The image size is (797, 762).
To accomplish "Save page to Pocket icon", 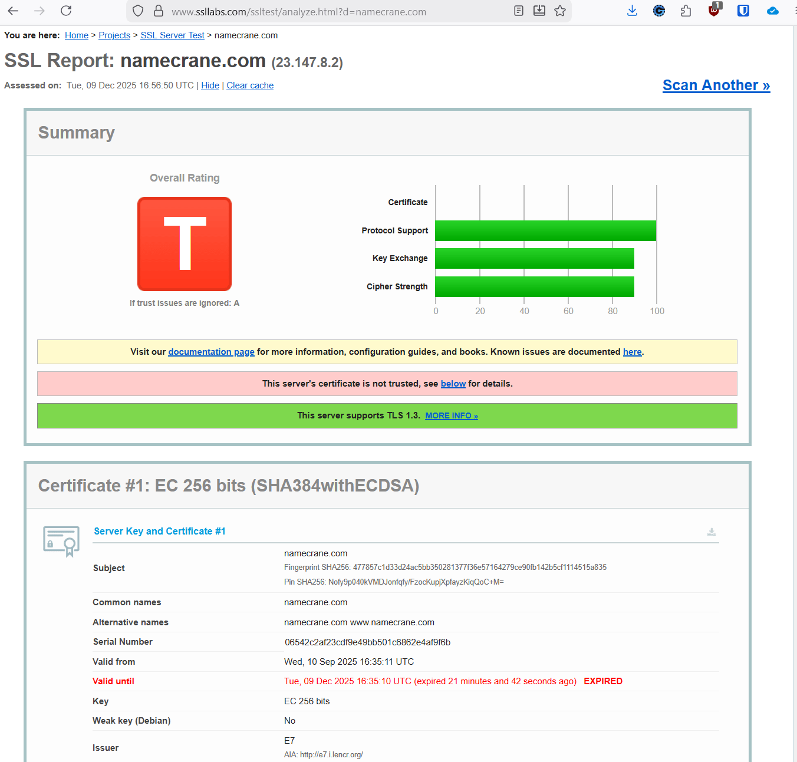I will coord(539,11).
